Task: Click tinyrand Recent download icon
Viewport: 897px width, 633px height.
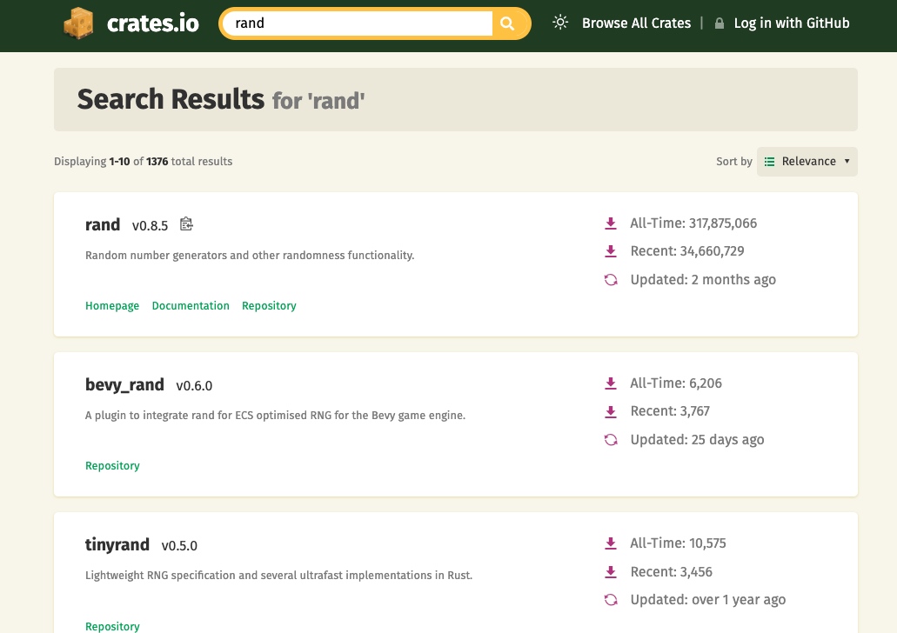Action: point(611,572)
